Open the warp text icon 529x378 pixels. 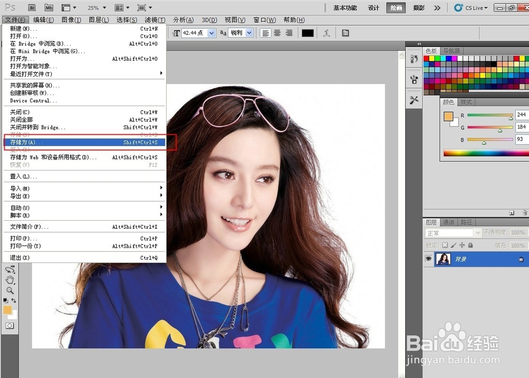pos(326,33)
